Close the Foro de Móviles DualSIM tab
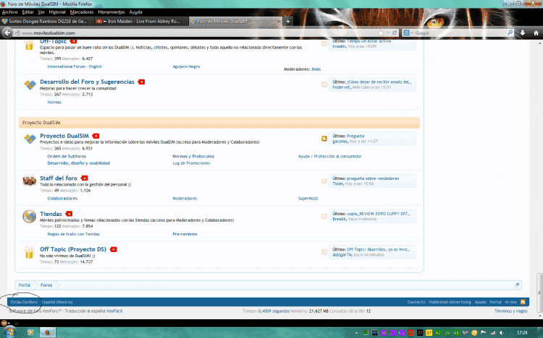The height and width of the screenshot is (338, 543). click(x=279, y=21)
